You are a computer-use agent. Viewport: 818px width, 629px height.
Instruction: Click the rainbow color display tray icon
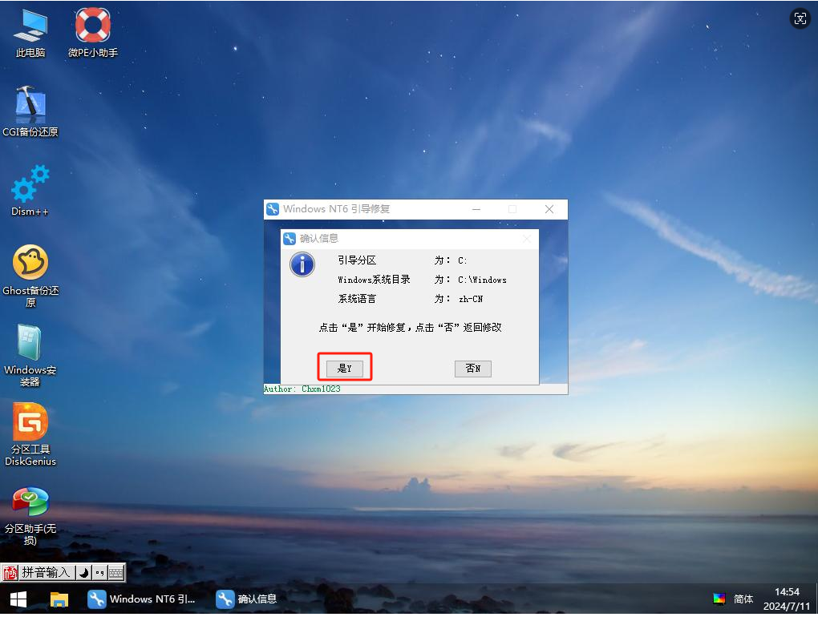click(719, 599)
